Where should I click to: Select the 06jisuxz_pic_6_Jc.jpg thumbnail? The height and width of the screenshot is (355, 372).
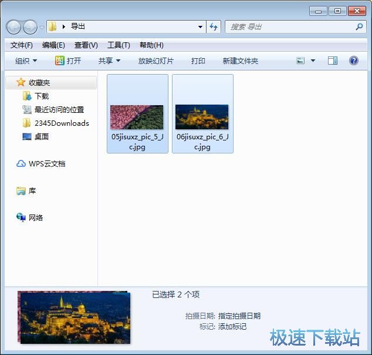click(x=202, y=117)
